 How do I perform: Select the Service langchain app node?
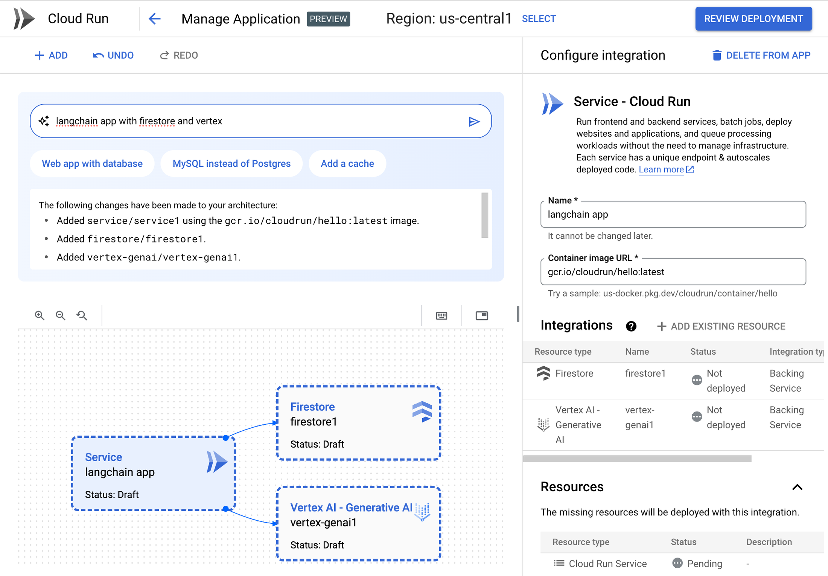[154, 474]
